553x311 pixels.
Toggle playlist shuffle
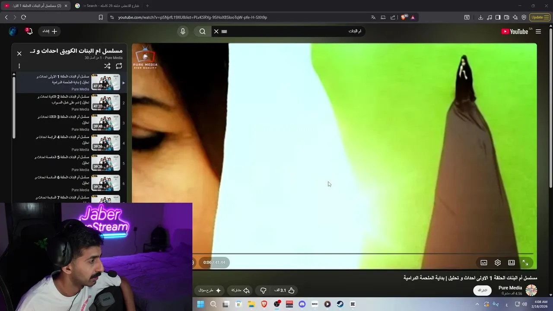pyautogui.click(x=107, y=66)
